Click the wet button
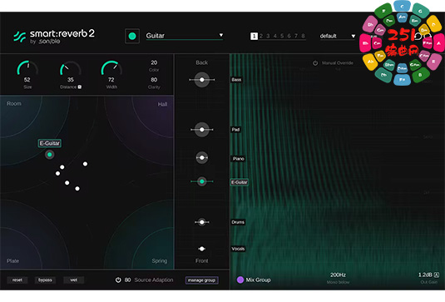The image size is (445, 302). [73, 280]
